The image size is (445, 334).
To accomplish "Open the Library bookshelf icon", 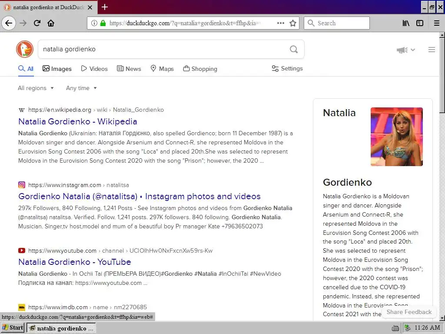I will tap(406, 23).
